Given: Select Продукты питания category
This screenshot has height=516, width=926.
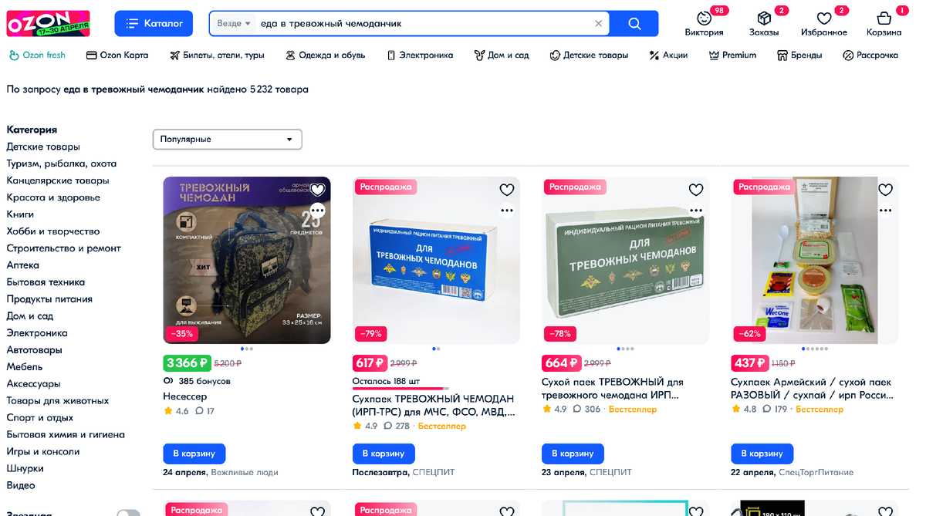Looking at the screenshot, I should coord(49,299).
